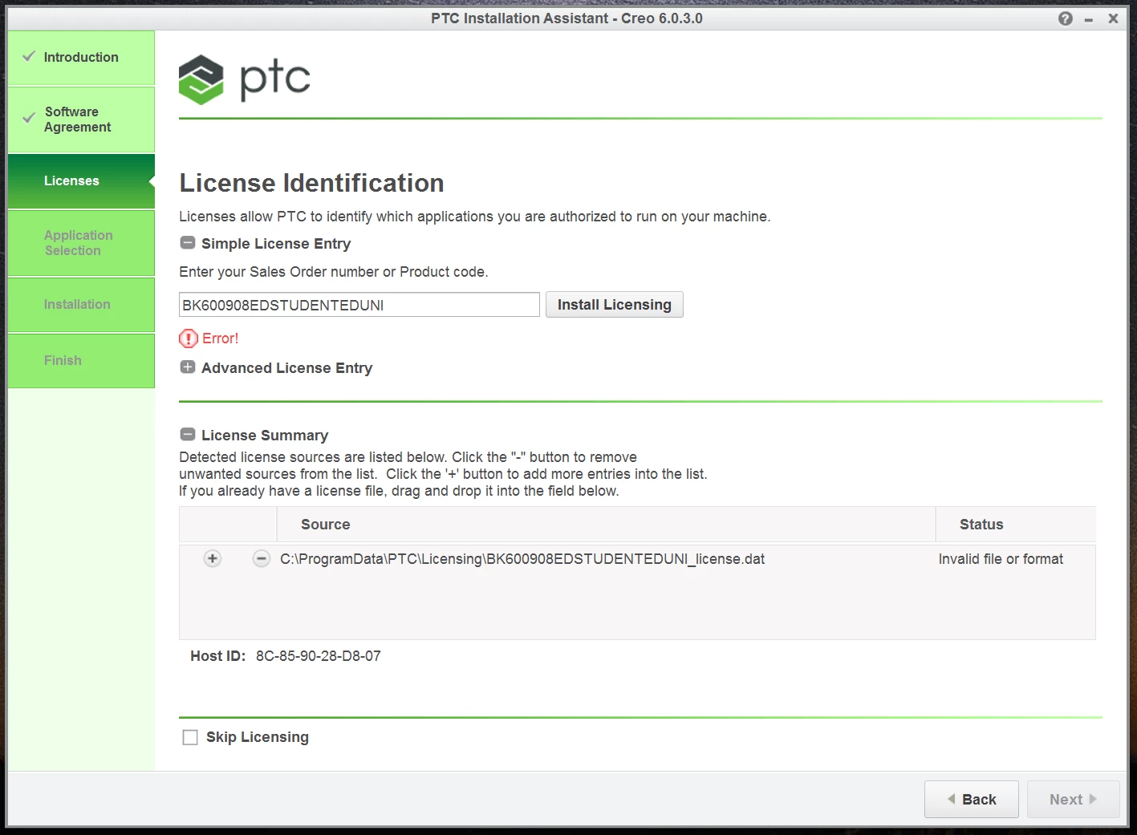Viewport: 1137px width, 835px height.
Task: Click the Introduction step checkmark
Action: (x=29, y=56)
